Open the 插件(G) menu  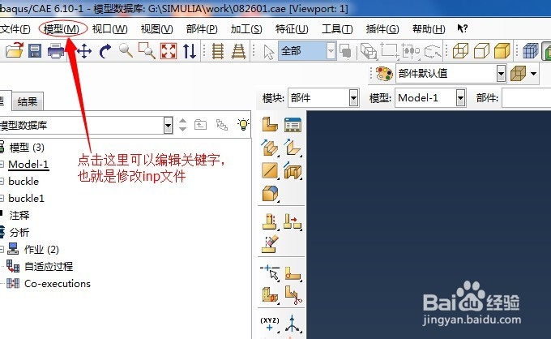pos(382,29)
